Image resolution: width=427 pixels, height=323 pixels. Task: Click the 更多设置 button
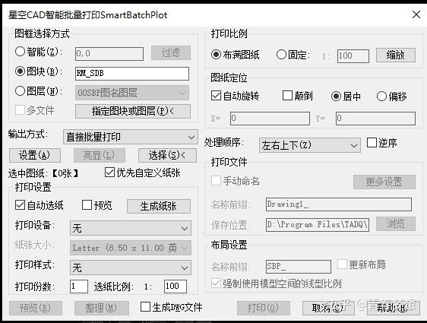384,182
